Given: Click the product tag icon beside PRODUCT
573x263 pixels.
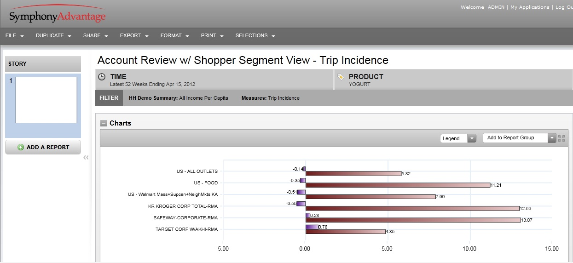Looking at the screenshot, I should point(341,77).
